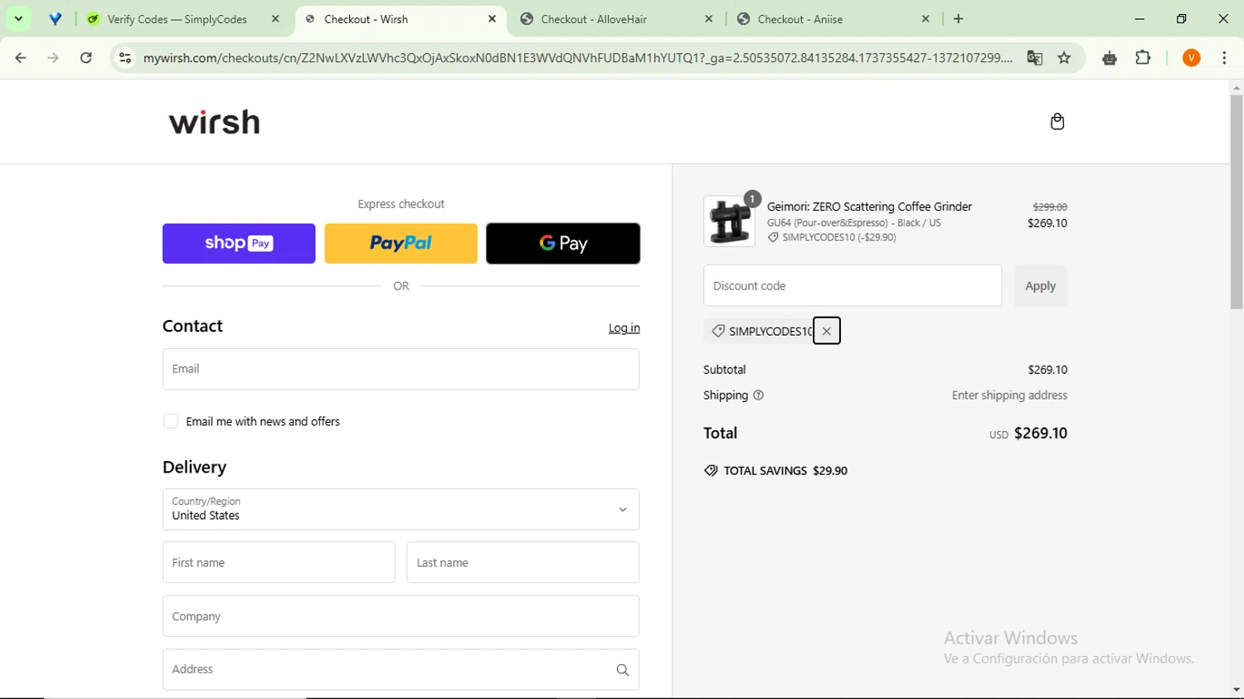The height and width of the screenshot is (699, 1244).
Task: Click the address search magnifier icon
Action: click(x=623, y=670)
